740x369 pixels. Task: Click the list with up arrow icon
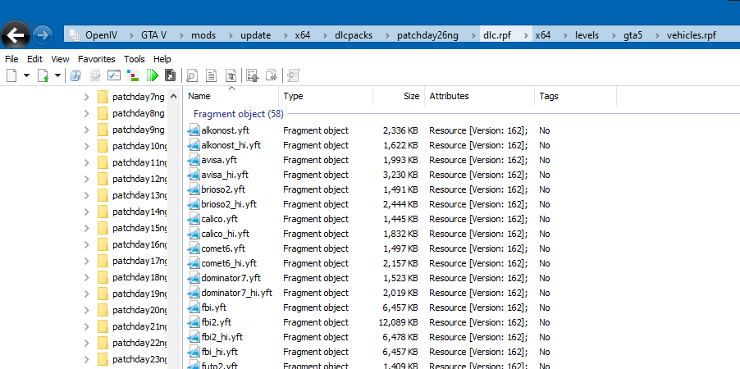[253, 75]
